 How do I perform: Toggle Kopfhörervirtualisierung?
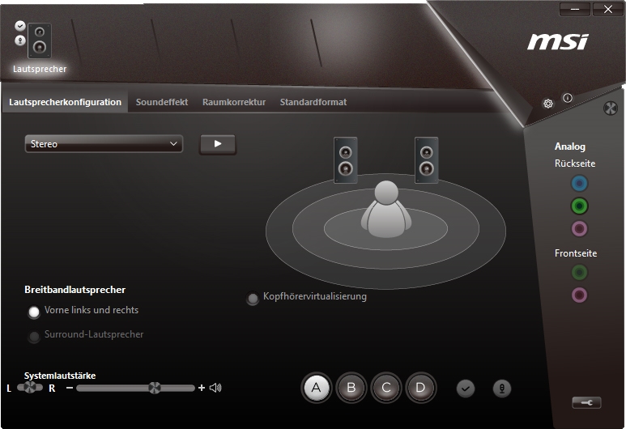[253, 298]
